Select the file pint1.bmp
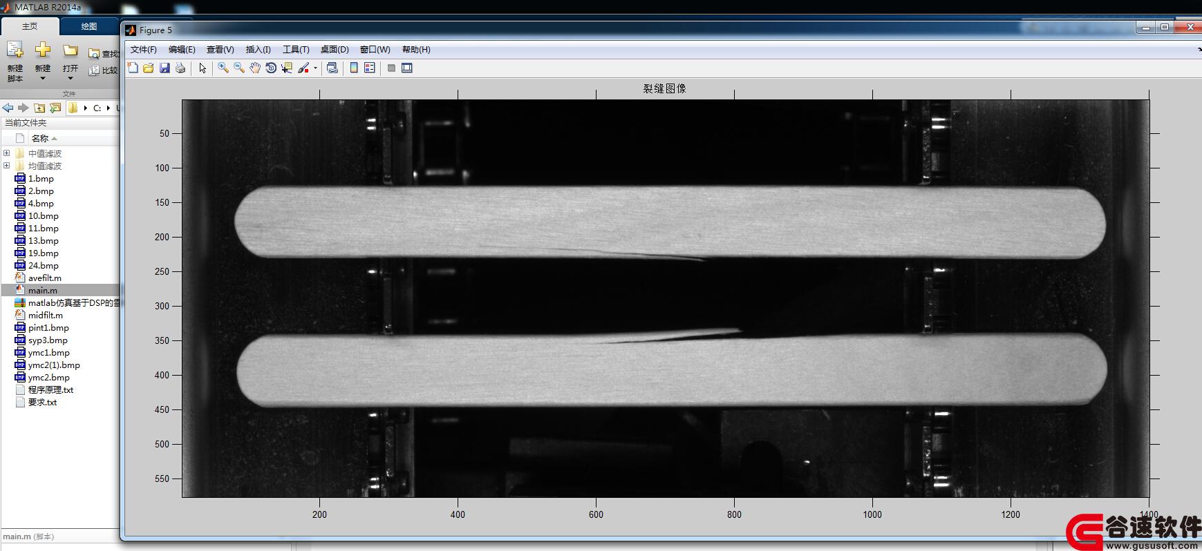This screenshot has width=1202, height=551. [48, 328]
